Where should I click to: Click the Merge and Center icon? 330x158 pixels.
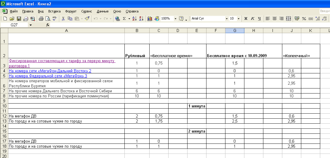[289, 18]
